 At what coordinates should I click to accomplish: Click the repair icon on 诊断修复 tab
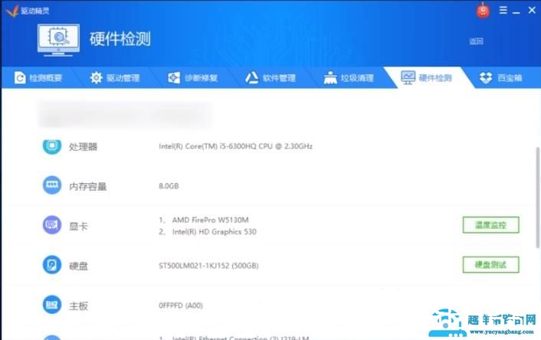[174, 78]
